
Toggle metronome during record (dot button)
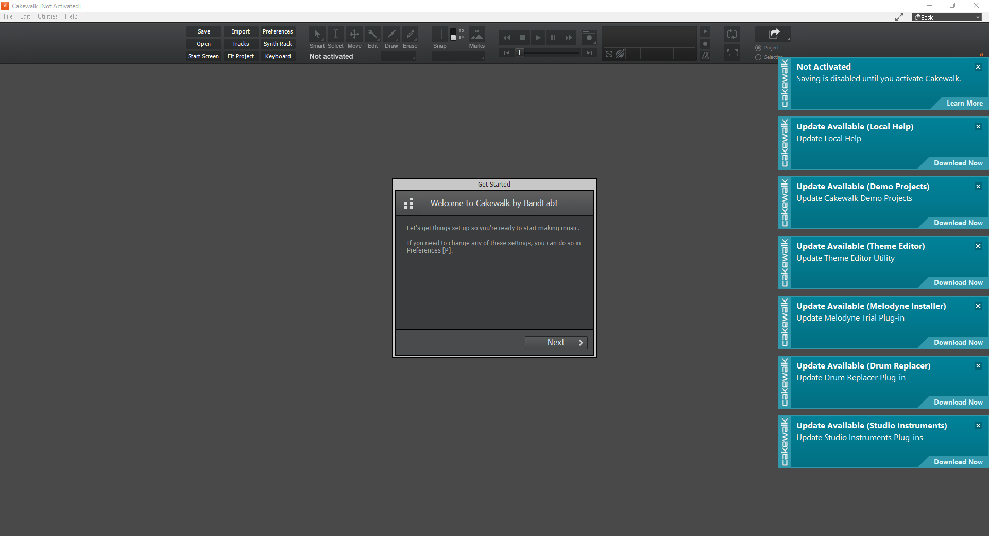[x=706, y=44]
